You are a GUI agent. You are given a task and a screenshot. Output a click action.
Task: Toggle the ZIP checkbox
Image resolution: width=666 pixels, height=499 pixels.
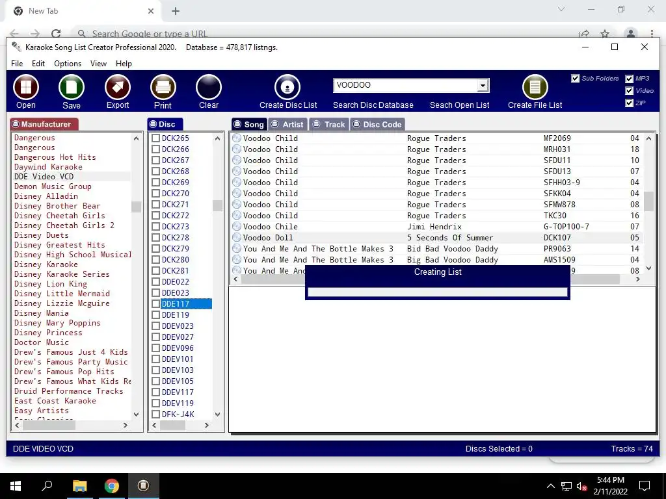coord(629,103)
